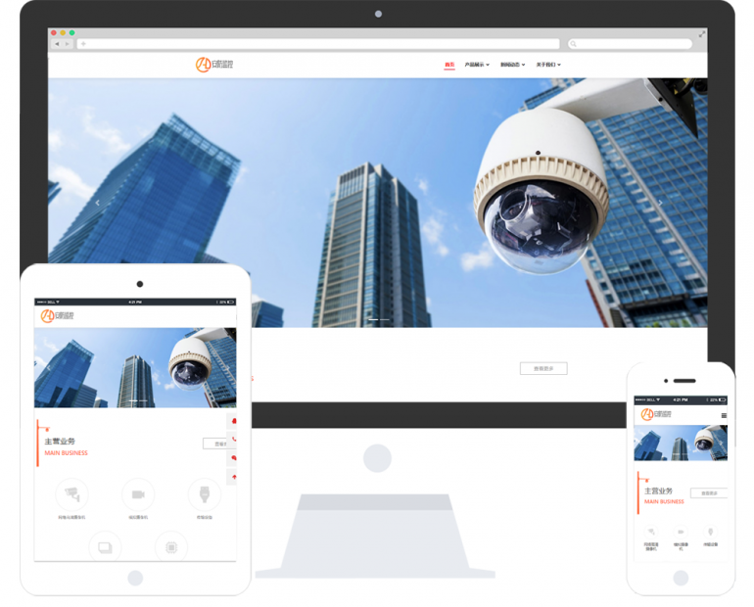Go to 首页 home tab in navigation

449,65
